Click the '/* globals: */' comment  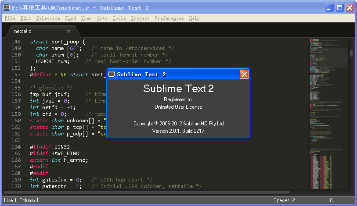[51, 88]
